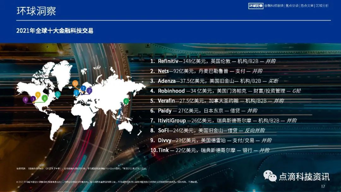Click the Adenza 37.5亿美元 list entry
Viewport: 341px width, 192px height.
pyautogui.click(x=214, y=81)
